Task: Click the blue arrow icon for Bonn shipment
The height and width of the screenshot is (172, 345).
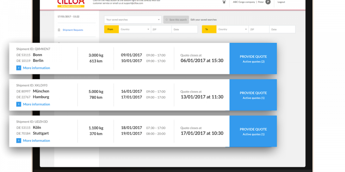Action: (19, 68)
